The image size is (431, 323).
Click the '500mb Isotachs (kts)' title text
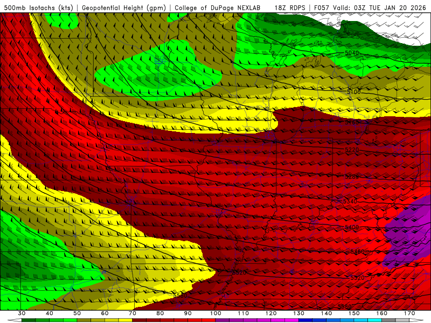point(38,8)
